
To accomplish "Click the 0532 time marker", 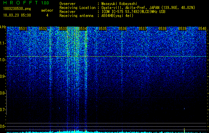I will point(43,29).
